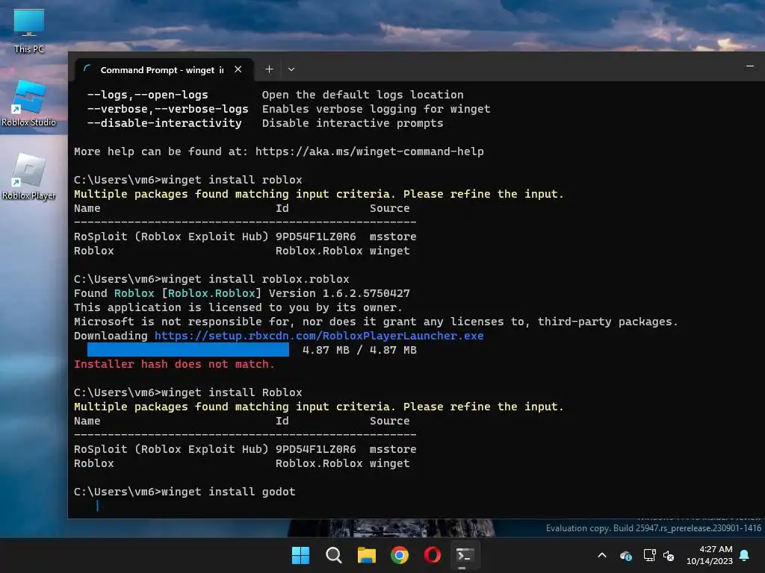Click the 'winget install godot' command line
765x573 pixels.
coord(229,492)
